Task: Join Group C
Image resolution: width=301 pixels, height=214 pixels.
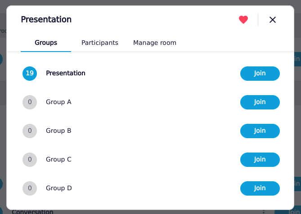Action: pyautogui.click(x=260, y=160)
